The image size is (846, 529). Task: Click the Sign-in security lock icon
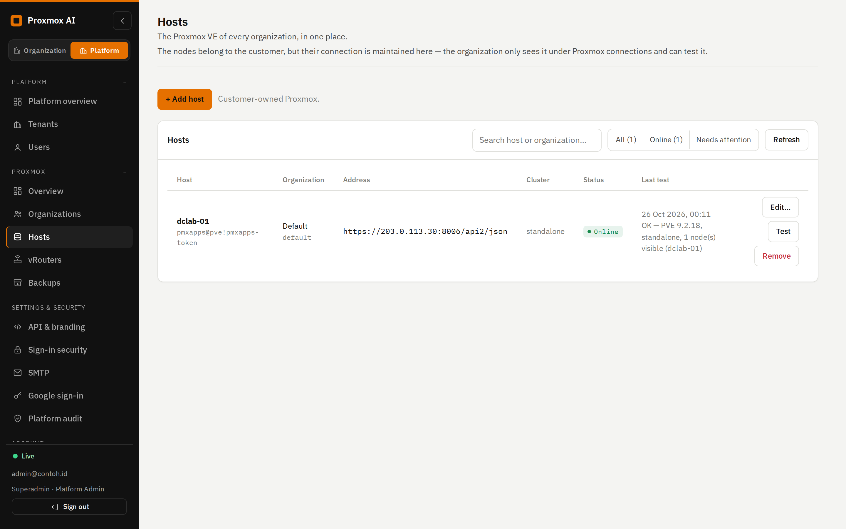[x=18, y=350]
